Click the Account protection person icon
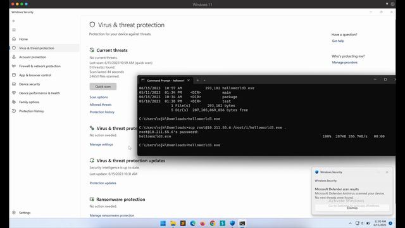The image size is (405, 228). 14,57
